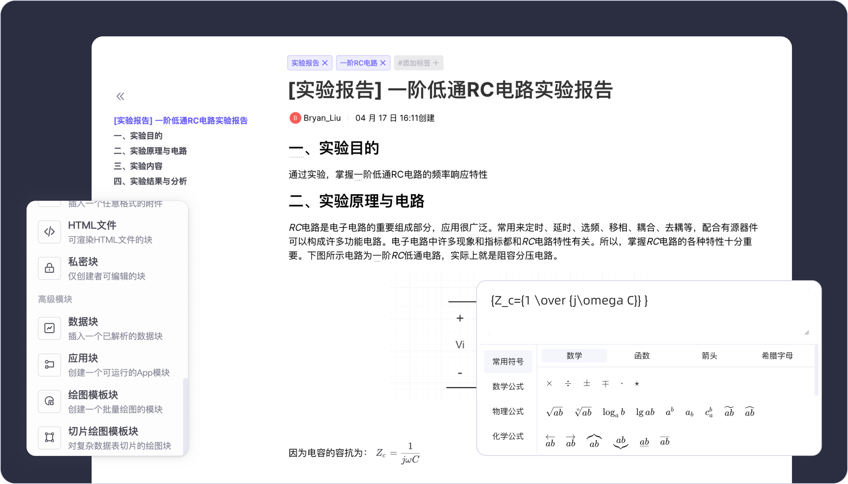Image resolution: width=848 pixels, height=484 pixels.
Task: Insert the wide tilde over ab template
Action: (x=729, y=412)
